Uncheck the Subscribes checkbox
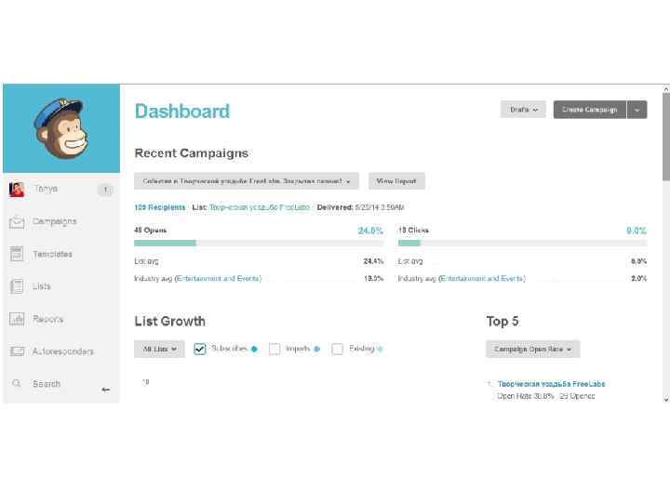670x502 pixels. [199, 349]
